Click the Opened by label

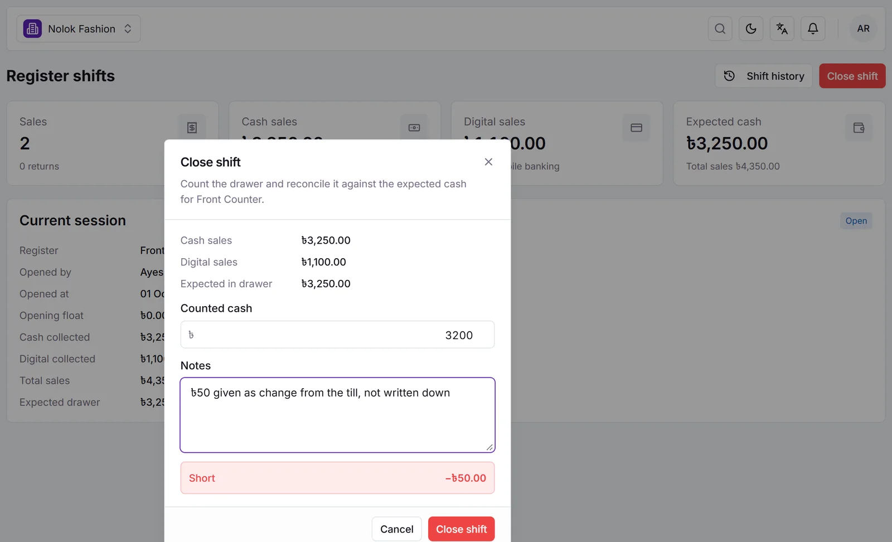pos(45,272)
